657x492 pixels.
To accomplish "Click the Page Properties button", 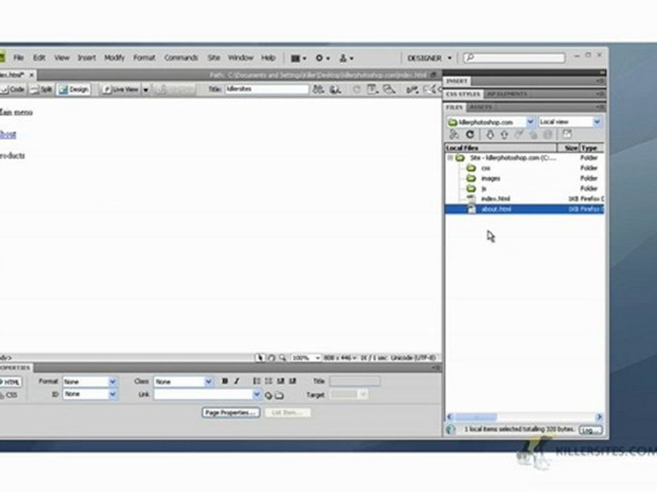I will tap(231, 413).
